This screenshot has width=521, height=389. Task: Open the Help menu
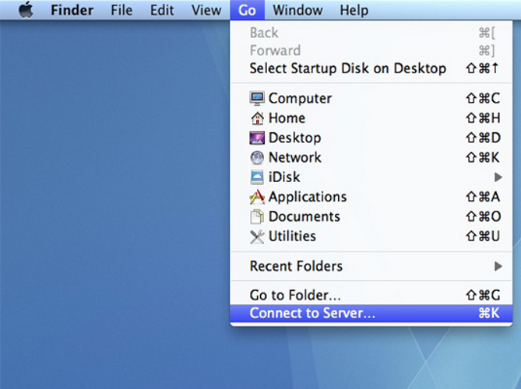pos(354,10)
